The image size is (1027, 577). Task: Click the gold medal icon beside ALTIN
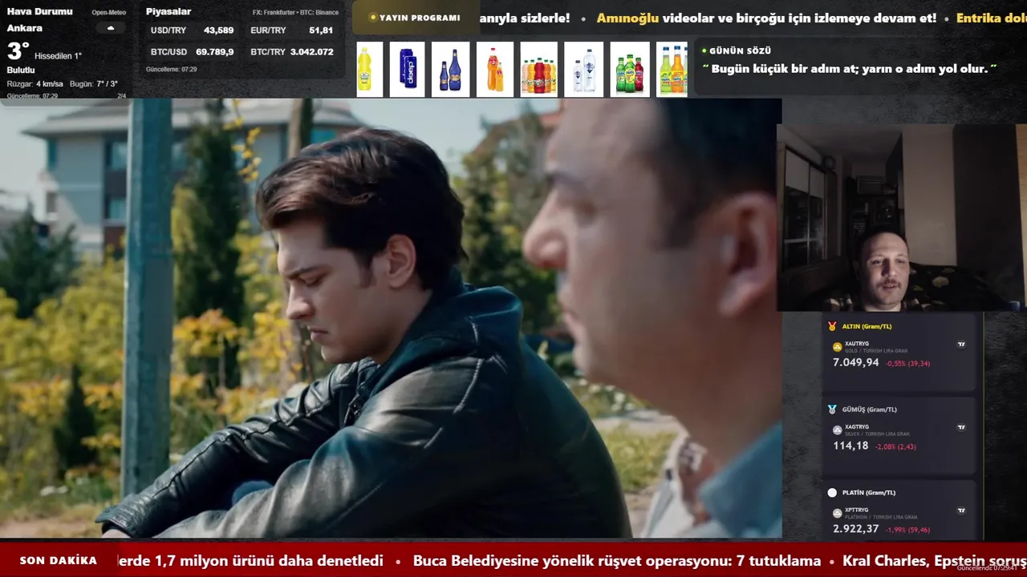click(x=832, y=326)
